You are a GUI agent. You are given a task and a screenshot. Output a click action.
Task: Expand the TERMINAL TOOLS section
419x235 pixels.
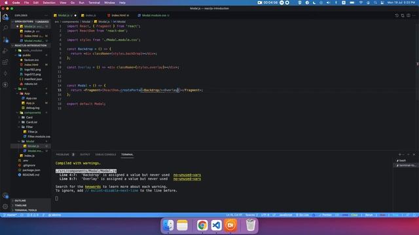click(31, 210)
